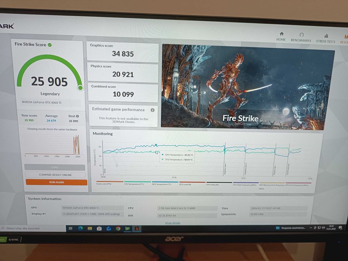The height and width of the screenshot is (261, 348).
Task: Click the green validation check icon
Action: (x=50, y=45)
